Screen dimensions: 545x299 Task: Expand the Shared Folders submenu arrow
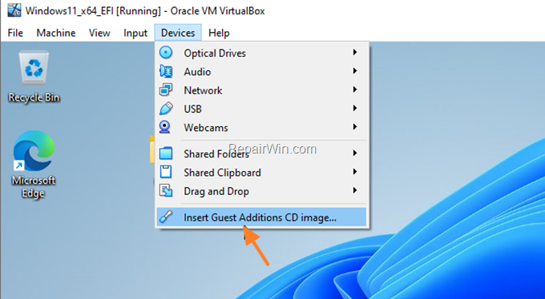(355, 153)
